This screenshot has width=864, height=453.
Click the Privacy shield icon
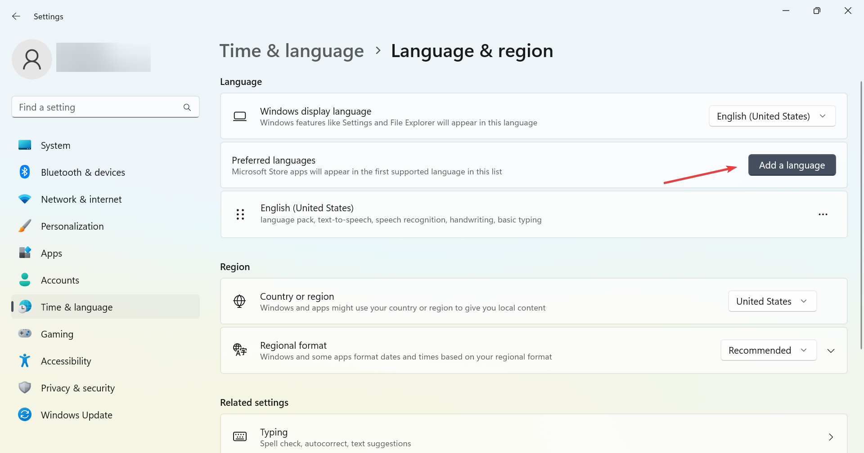[25, 387]
